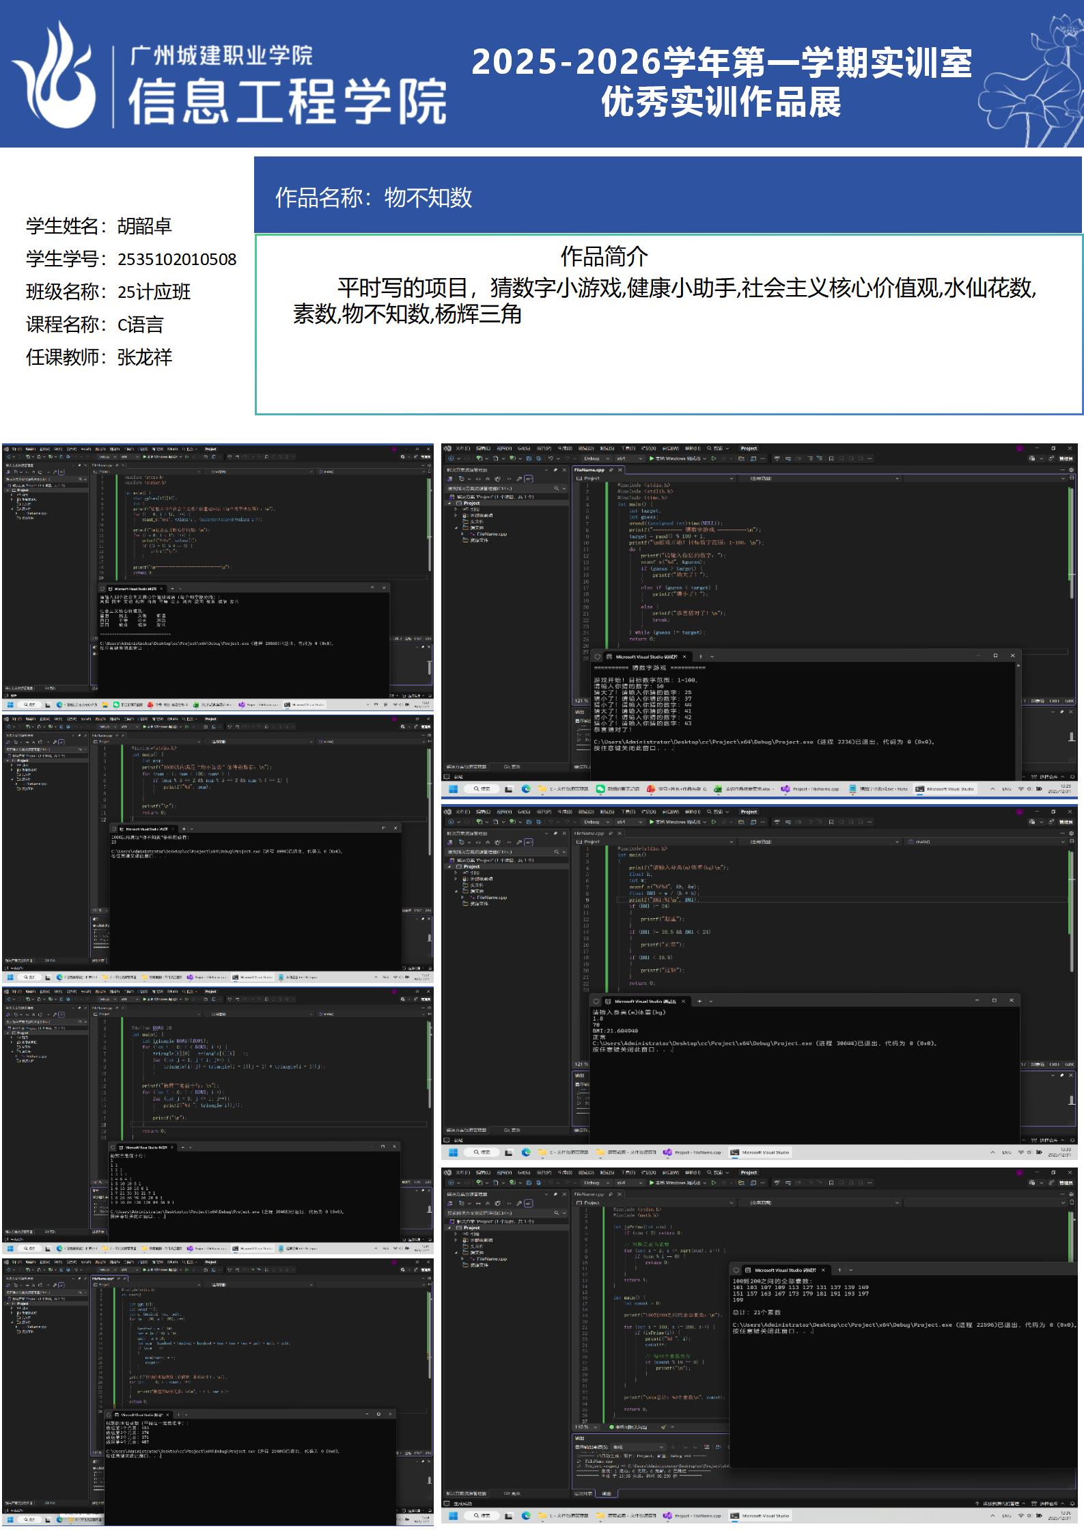
Task: Click Edge icon in guessing-game screenshot taskbar
Action: point(526,788)
